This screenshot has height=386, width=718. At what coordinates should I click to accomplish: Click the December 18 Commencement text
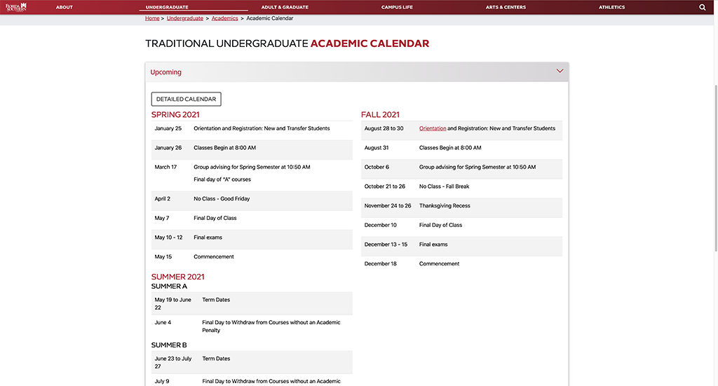tap(439, 264)
